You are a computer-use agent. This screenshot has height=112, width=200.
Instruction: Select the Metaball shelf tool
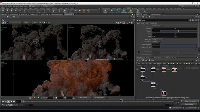pyautogui.click(x=75, y=11)
